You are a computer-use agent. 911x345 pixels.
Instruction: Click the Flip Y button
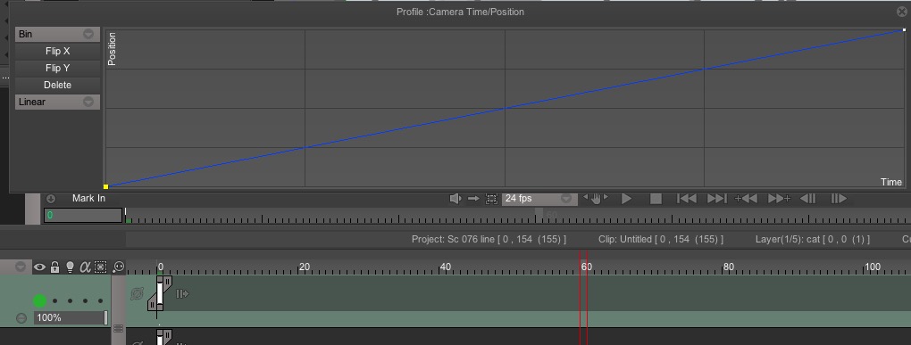pyautogui.click(x=57, y=68)
